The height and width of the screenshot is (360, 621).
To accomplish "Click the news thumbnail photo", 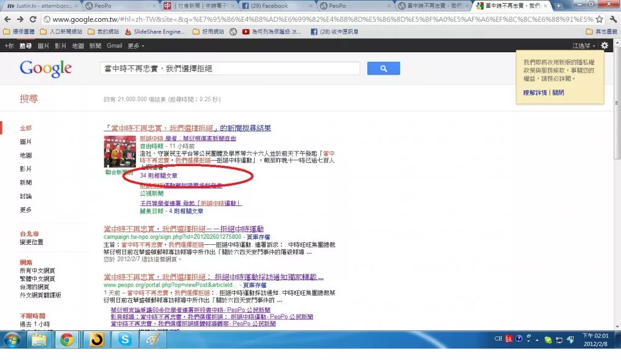I will (119, 152).
